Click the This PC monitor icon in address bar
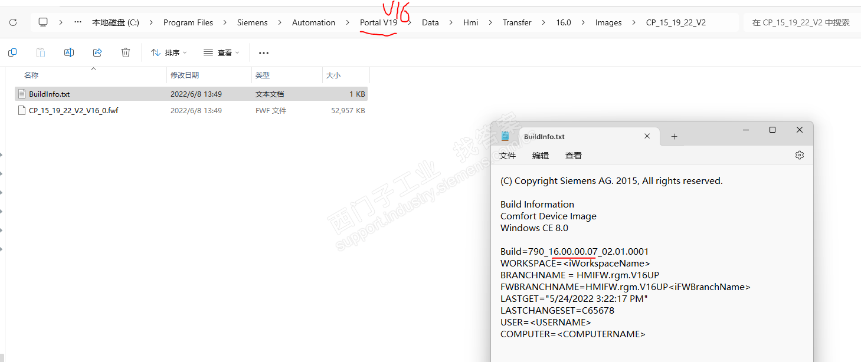Viewport: 861px width, 362px height. point(43,22)
